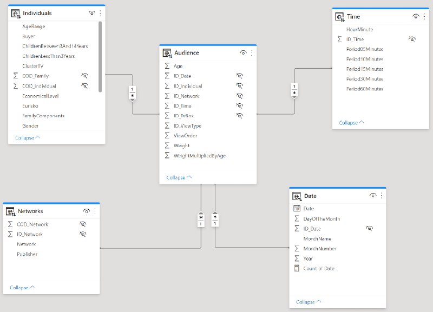
Task: Click the Individuals table icon
Action: tap(16, 14)
